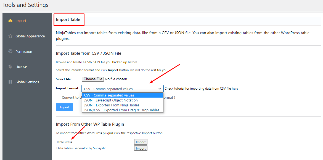
Task: Click the Permission gear icon
Action: click(10, 51)
